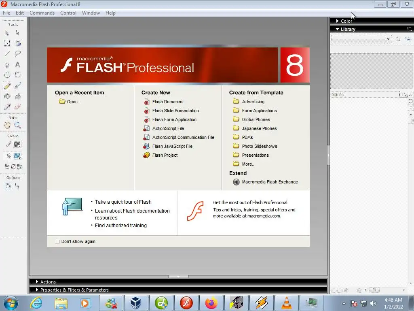Open the Fill Color swatch
Screen dimensions: 414x311
pyautogui.click(x=17, y=156)
